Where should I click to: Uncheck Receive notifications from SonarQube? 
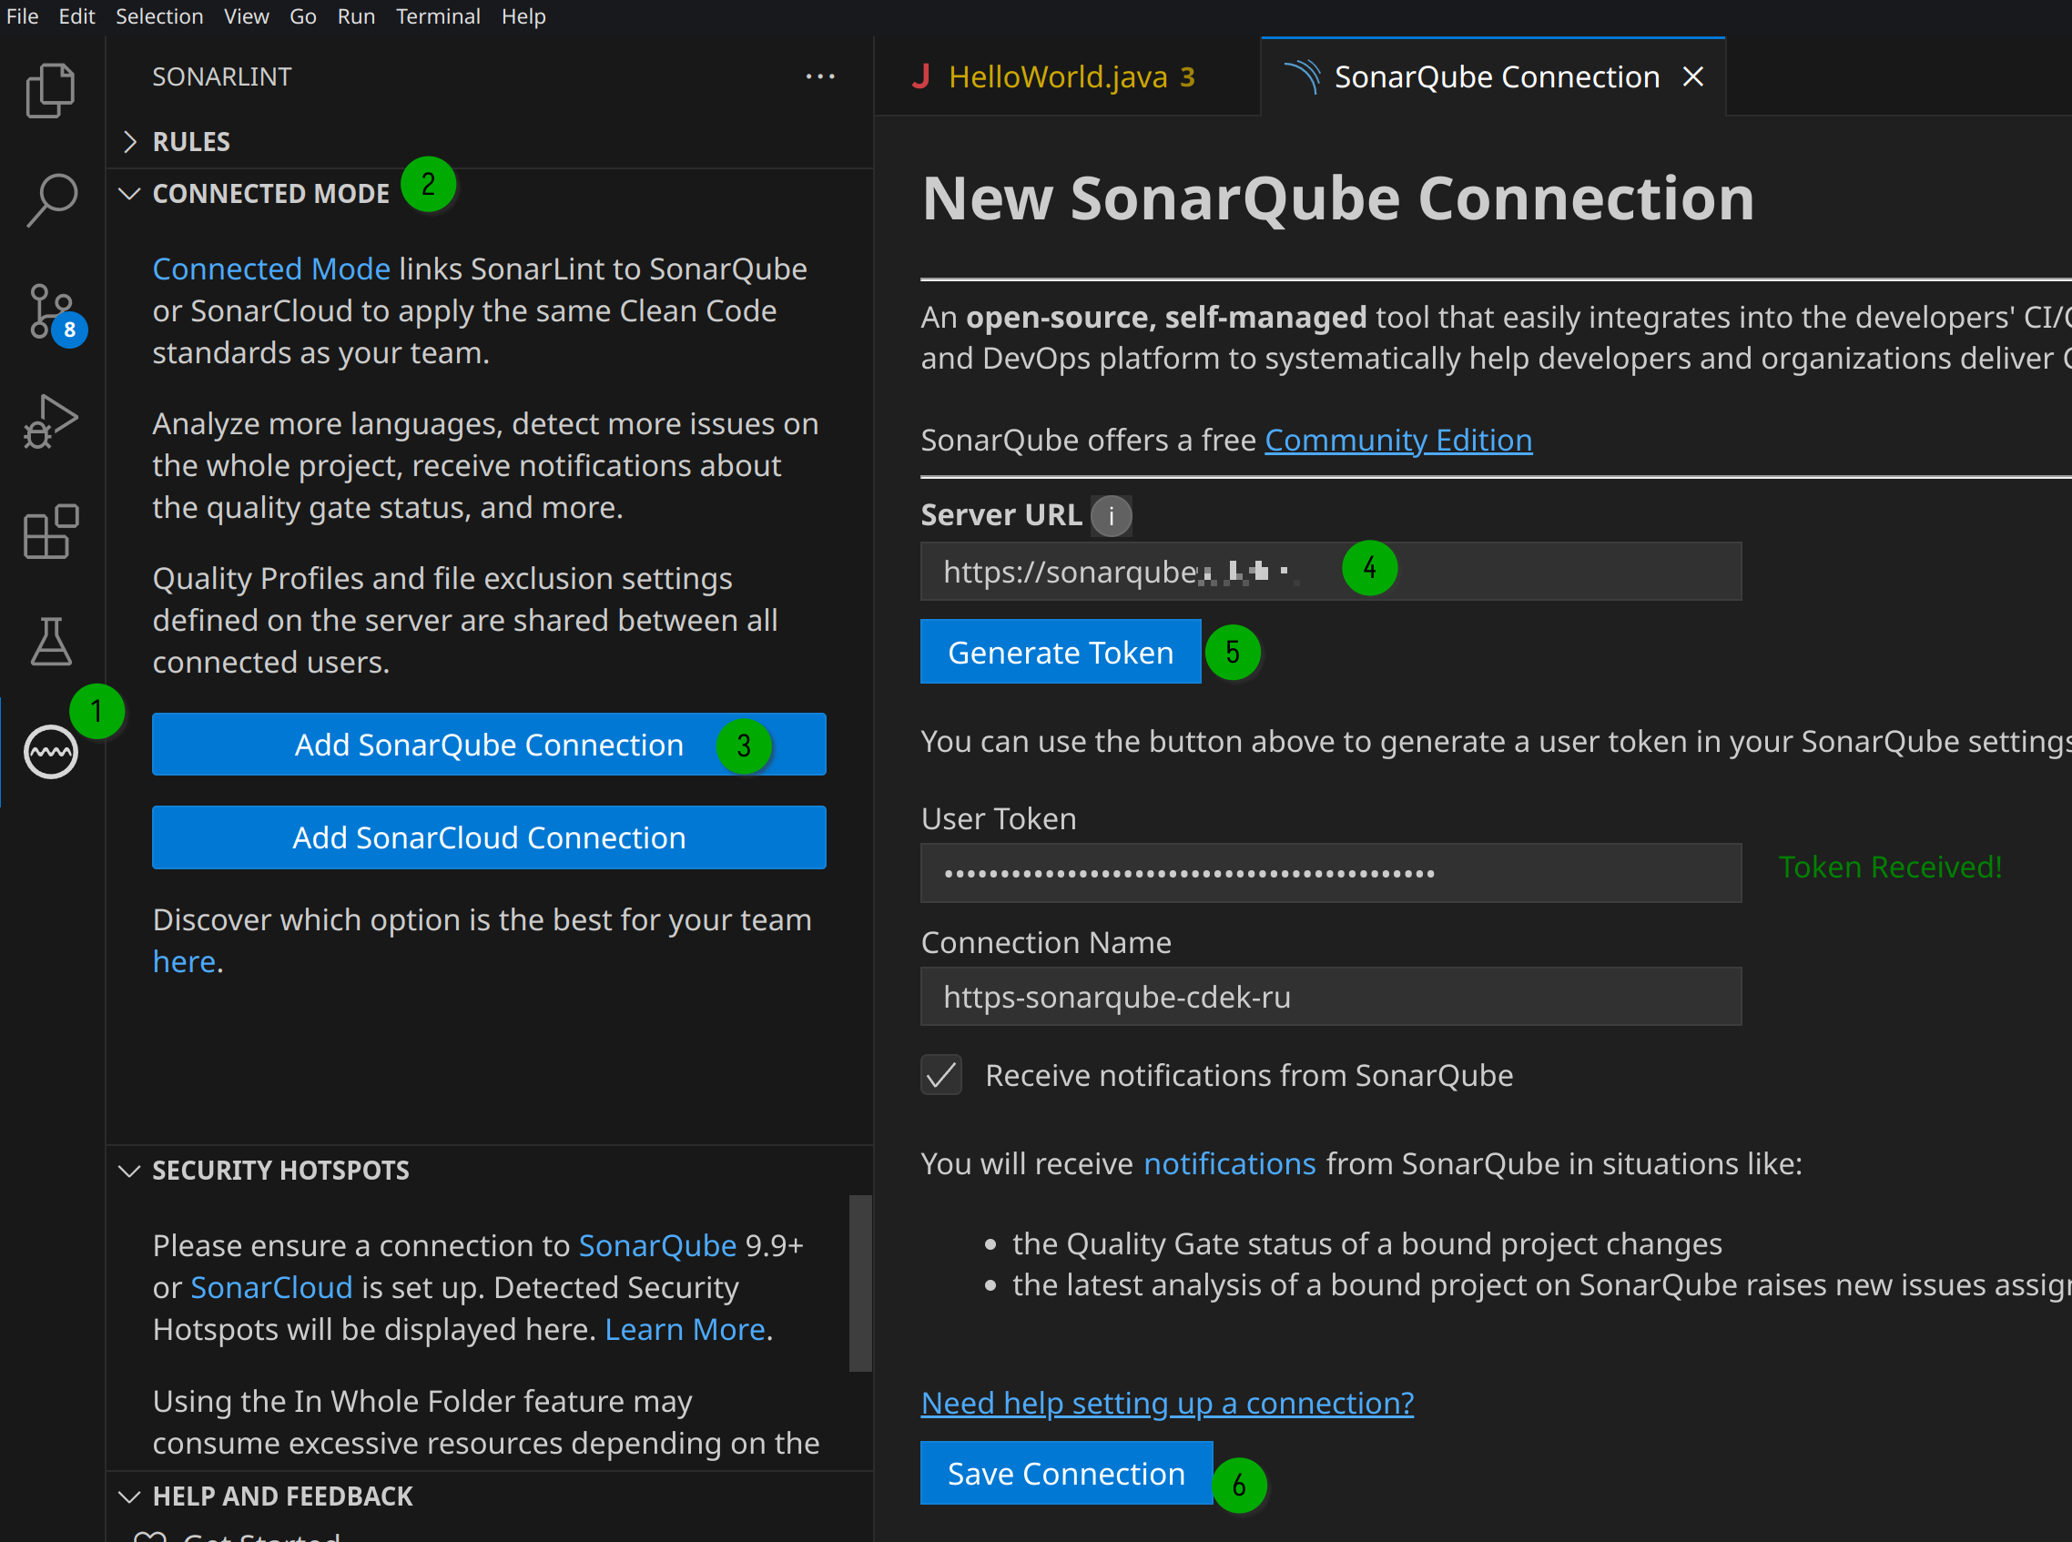940,1075
